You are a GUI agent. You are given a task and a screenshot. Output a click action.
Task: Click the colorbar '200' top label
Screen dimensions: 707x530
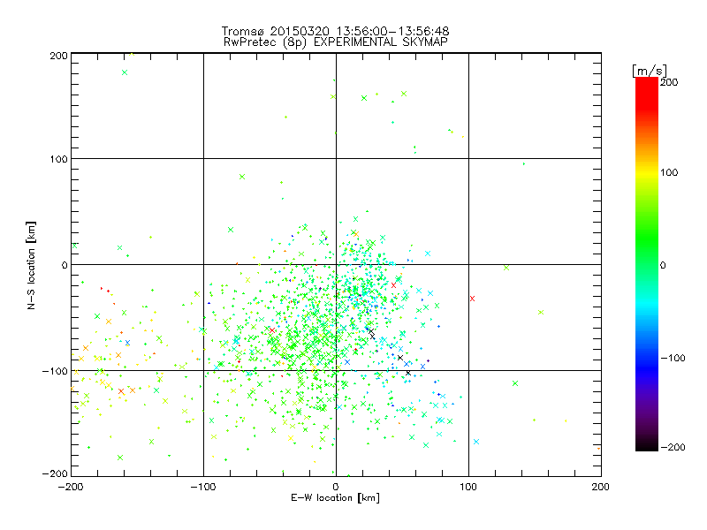point(669,82)
